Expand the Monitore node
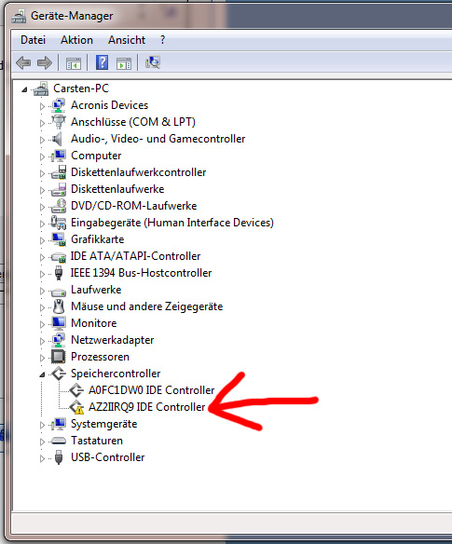Screen dimensions: 452x544 [x=42, y=324]
